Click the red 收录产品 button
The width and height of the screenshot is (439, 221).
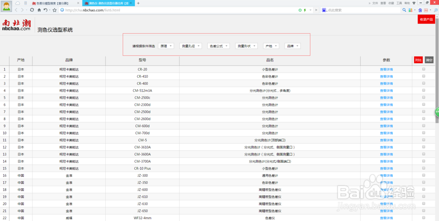coord(426,19)
